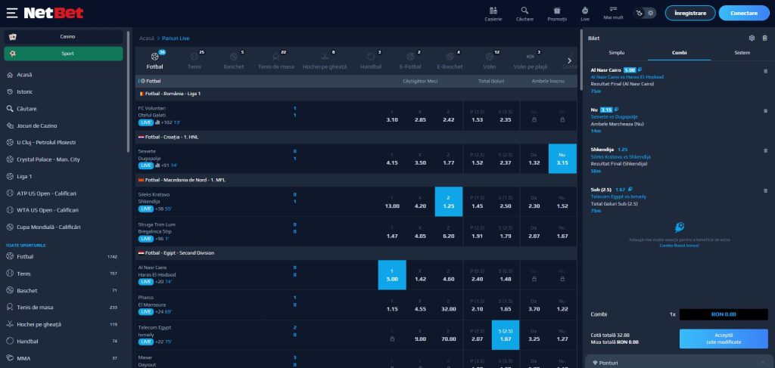Open the Promoții gift icon
Viewport: 775px width, 368px height.
click(557, 11)
